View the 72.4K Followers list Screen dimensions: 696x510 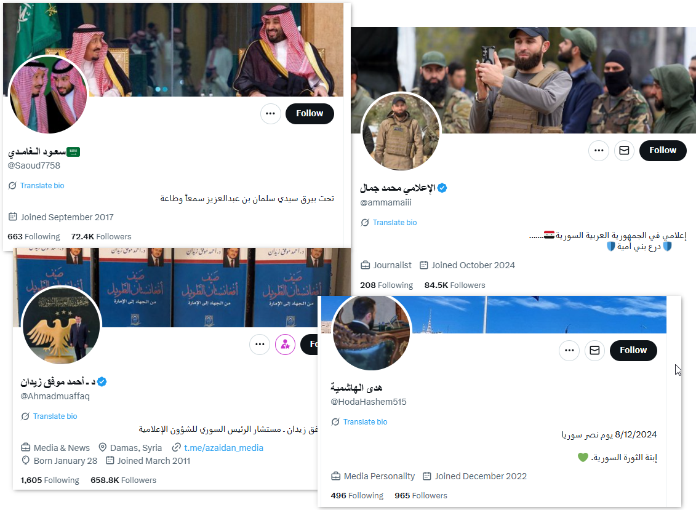click(x=101, y=237)
